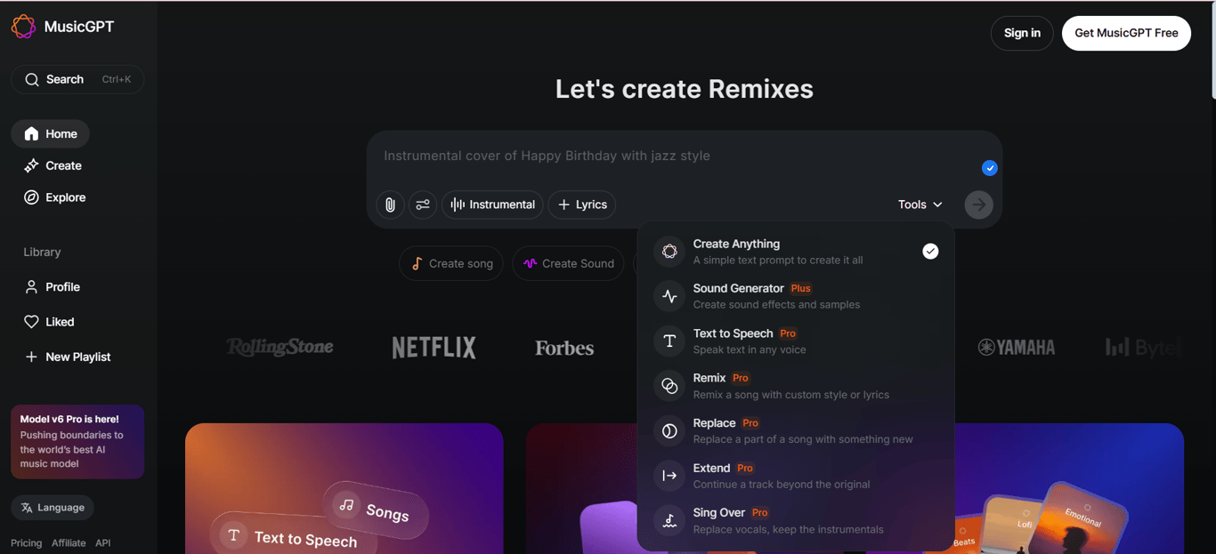Screen dimensions: 1216x554
Task: Click the Get MusicGPT Free button
Action: 1126,33
